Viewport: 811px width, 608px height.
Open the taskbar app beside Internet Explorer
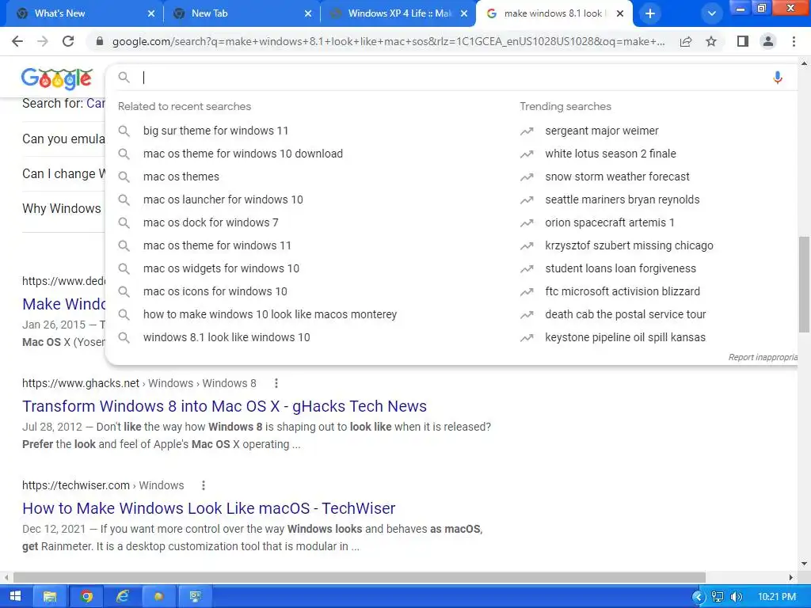(x=158, y=597)
